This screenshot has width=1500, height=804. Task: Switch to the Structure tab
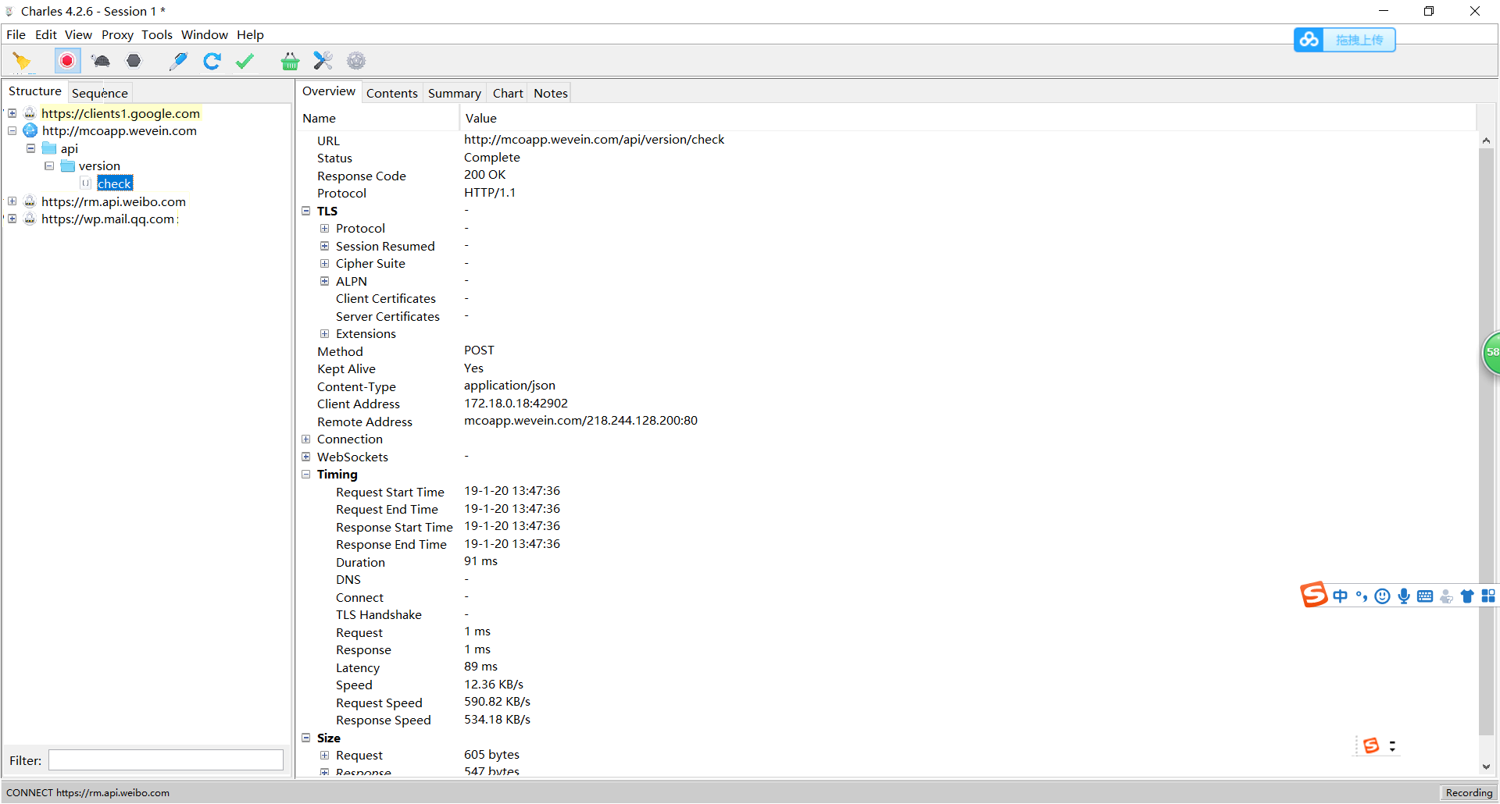(x=35, y=91)
